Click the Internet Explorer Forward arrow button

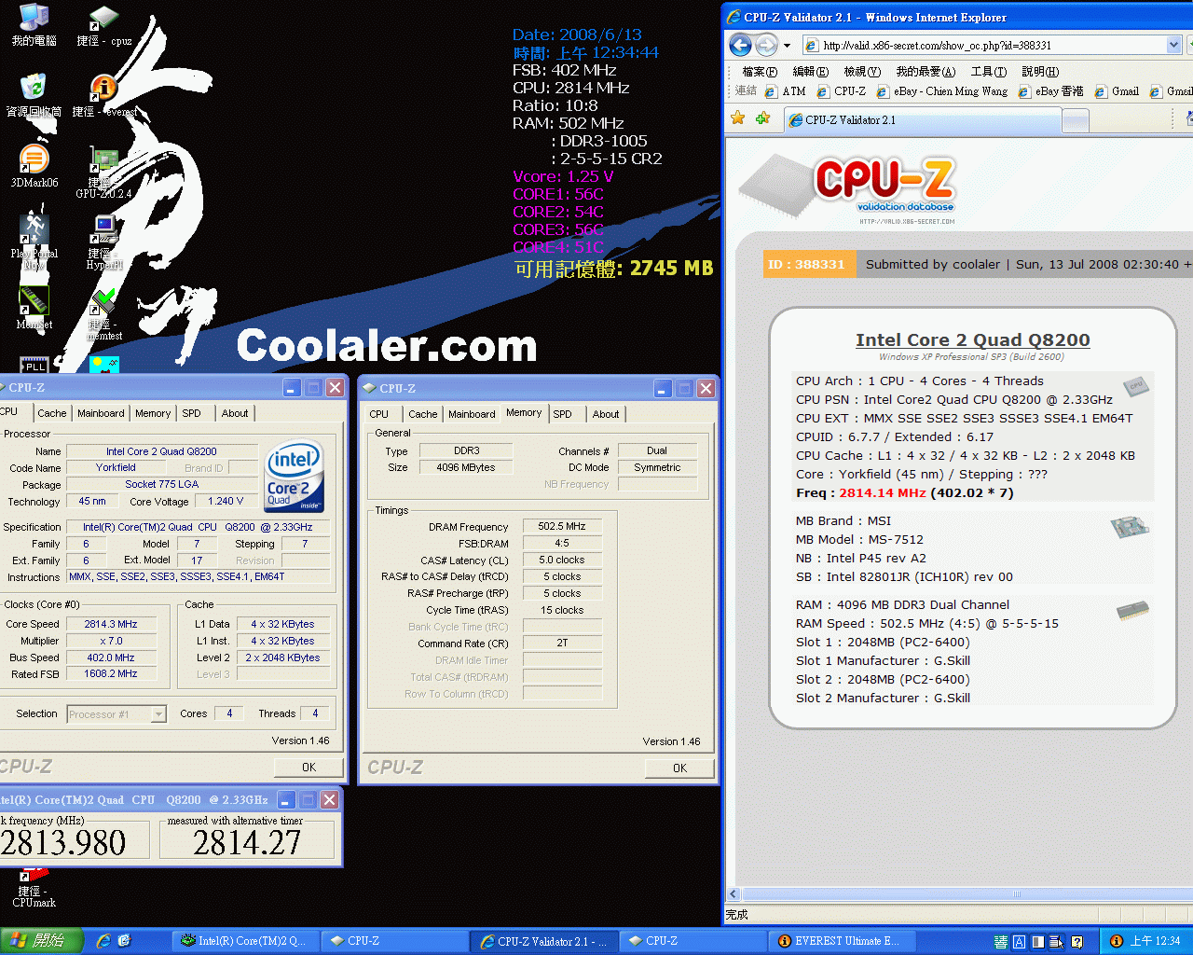point(766,45)
